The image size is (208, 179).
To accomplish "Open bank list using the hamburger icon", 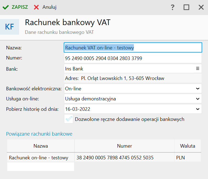I will [x=198, y=68].
